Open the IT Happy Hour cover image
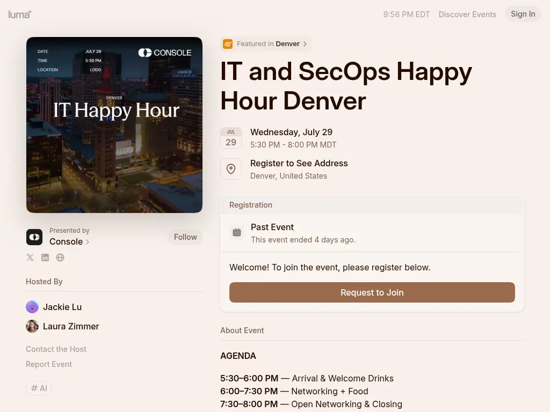The width and height of the screenshot is (550, 412). [114, 125]
